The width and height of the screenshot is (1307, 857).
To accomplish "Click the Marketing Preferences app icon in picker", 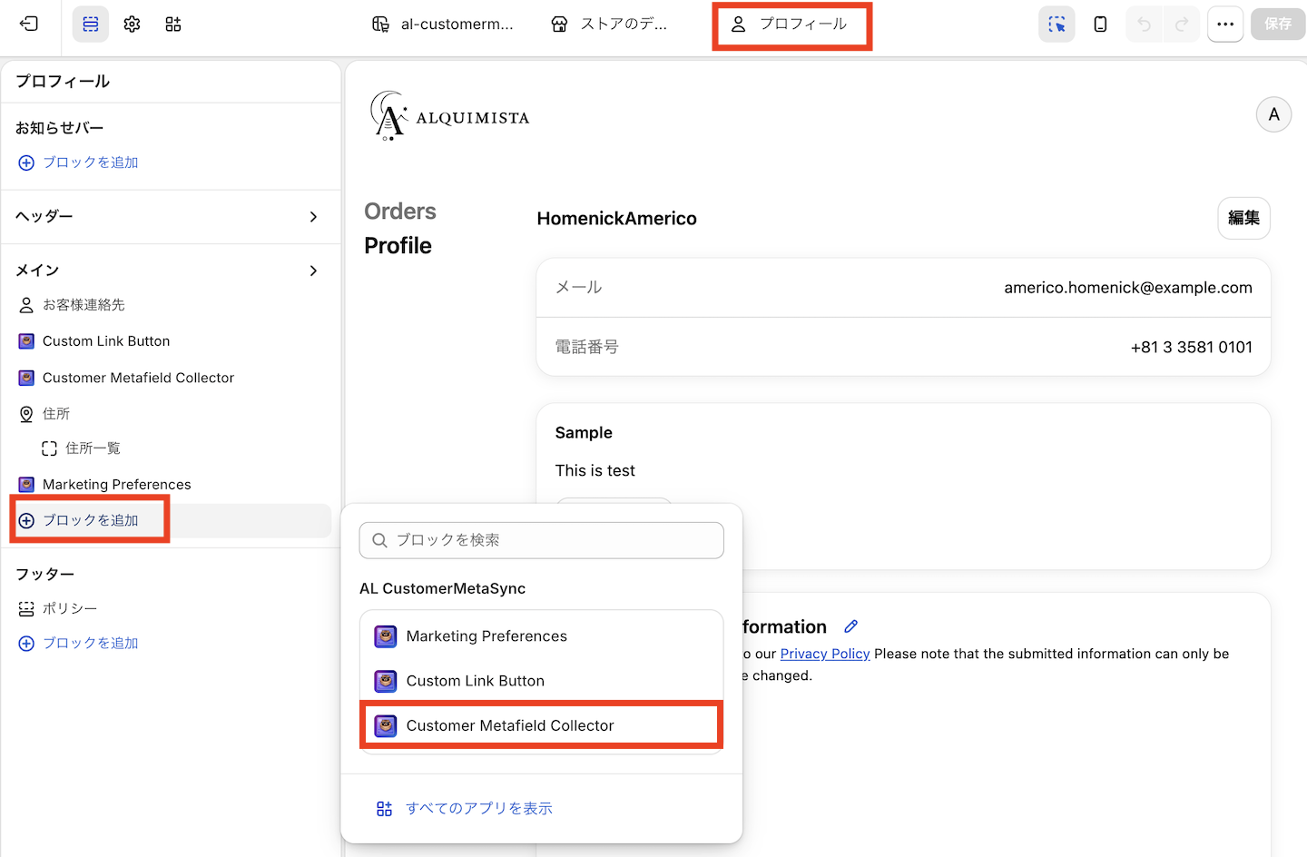I will coord(386,636).
